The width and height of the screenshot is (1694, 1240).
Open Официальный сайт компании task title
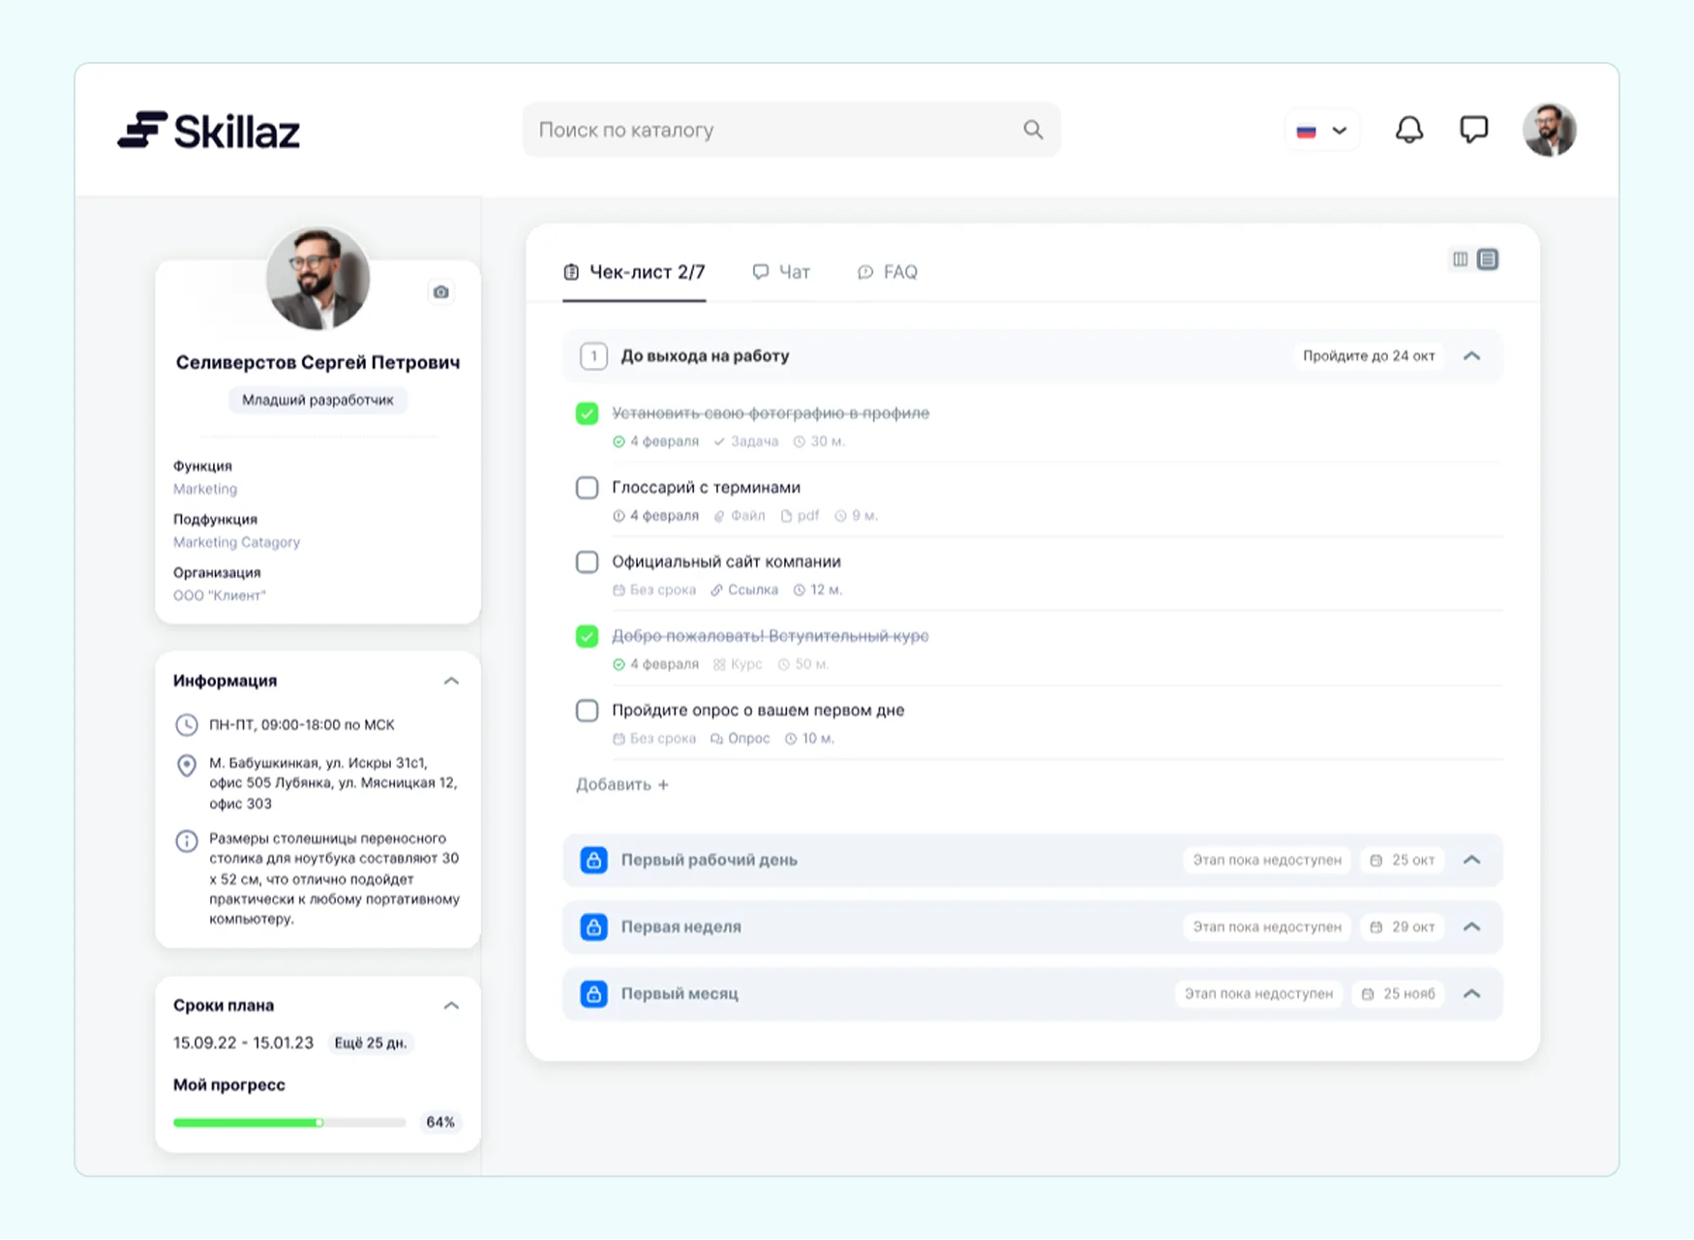coord(726,561)
